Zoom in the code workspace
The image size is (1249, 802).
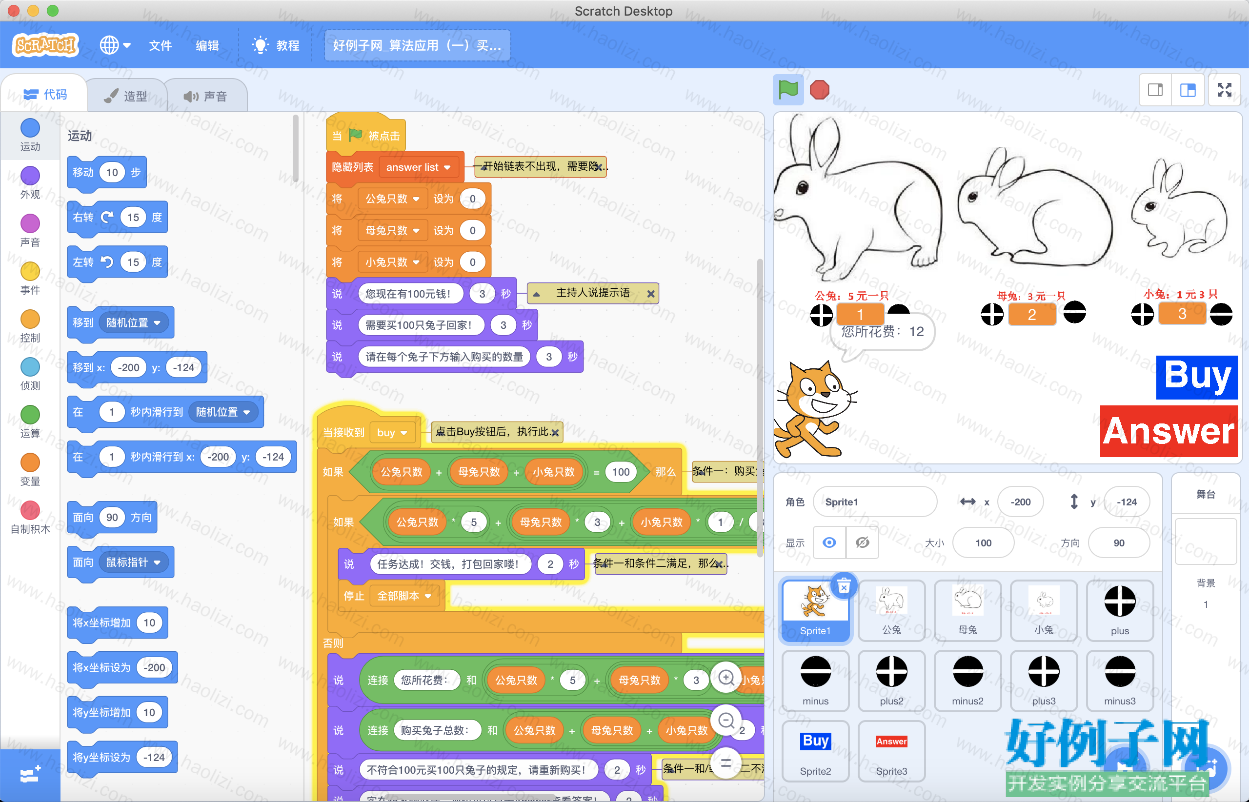pos(726,678)
